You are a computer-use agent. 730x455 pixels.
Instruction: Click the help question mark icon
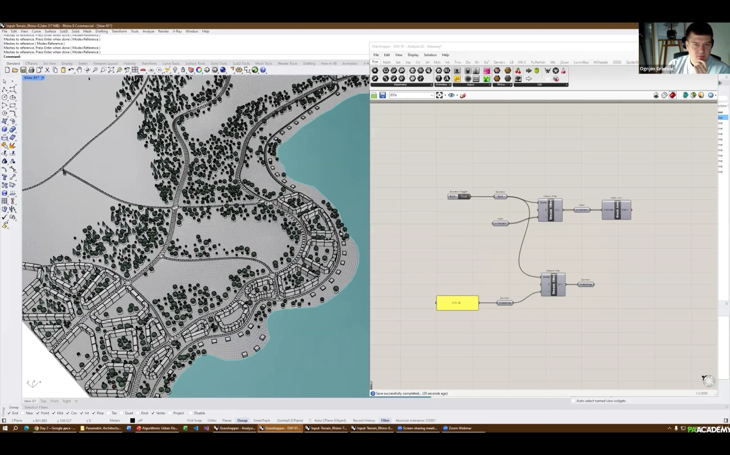(x=263, y=70)
